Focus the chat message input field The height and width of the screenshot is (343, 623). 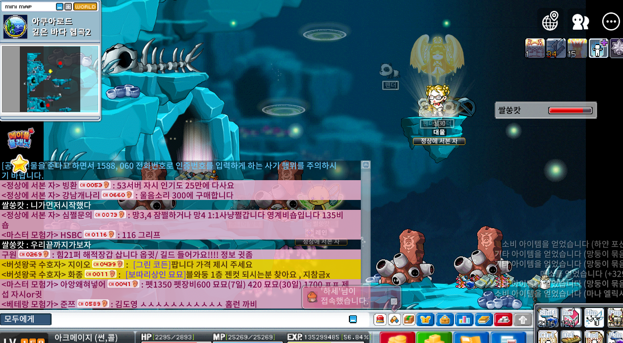click(198, 319)
